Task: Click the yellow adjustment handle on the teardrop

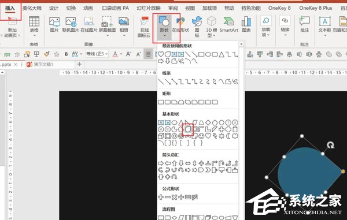Action: point(343,171)
